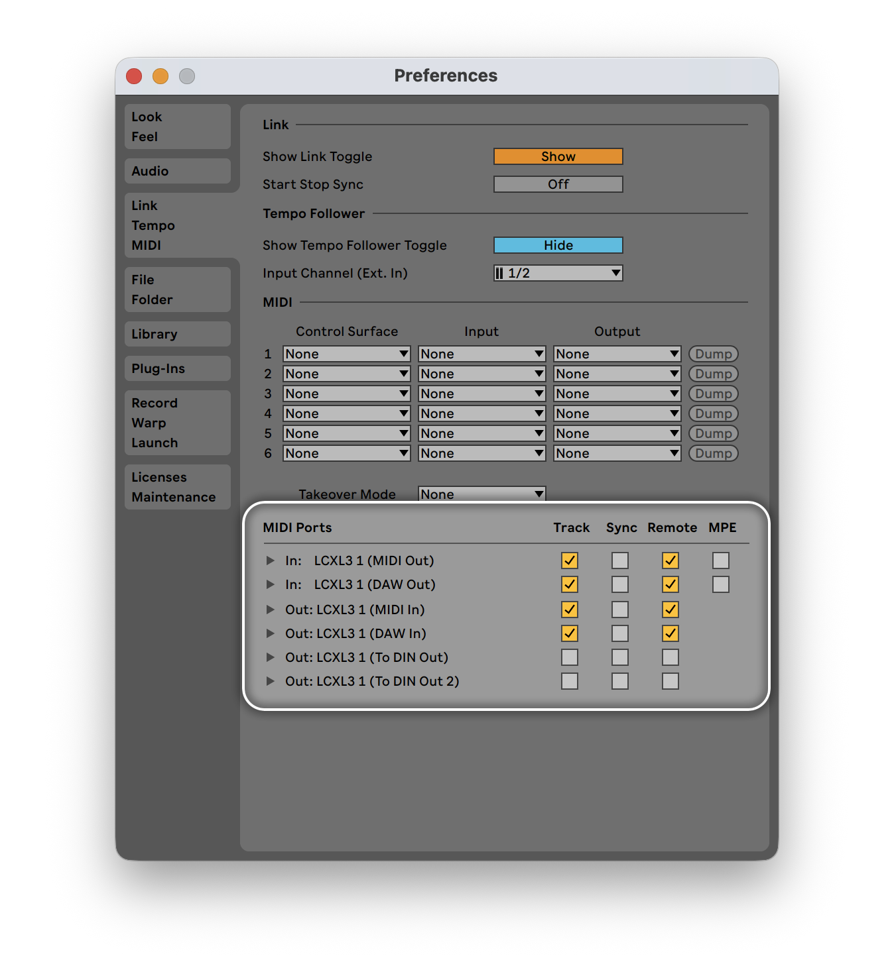This screenshot has height=966, width=894.
Task: Switch to the Audio preferences tab
Action: coord(178,171)
